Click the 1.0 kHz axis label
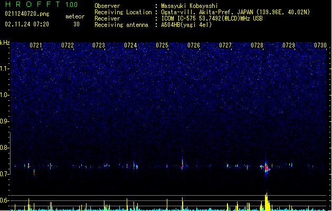This screenshot has width=332, height=211. pyautogui.click(x=5, y=95)
